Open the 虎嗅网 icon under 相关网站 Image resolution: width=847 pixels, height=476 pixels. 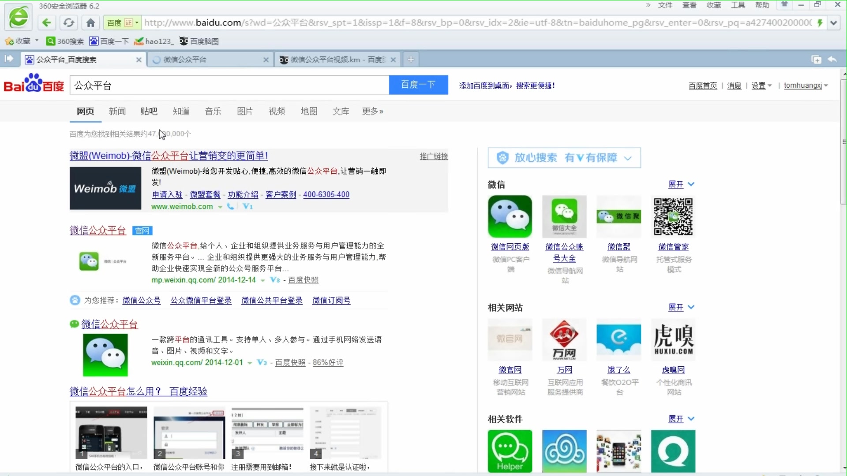point(673,340)
